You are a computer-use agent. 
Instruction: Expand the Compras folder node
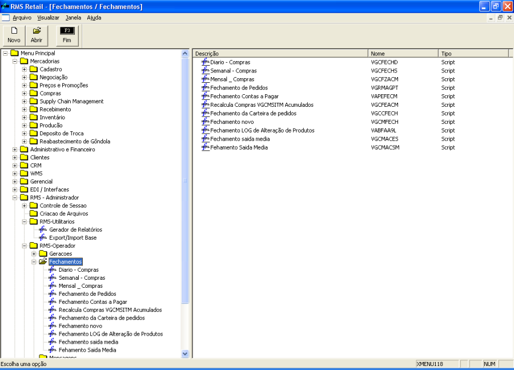click(x=24, y=94)
